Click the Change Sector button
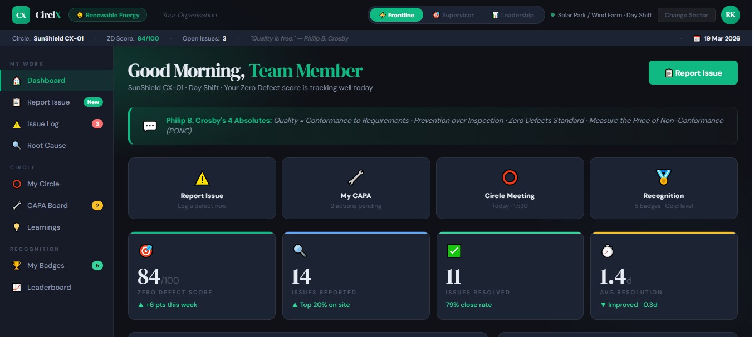Image resolution: width=754 pixels, height=337 pixels. [x=686, y=15]
